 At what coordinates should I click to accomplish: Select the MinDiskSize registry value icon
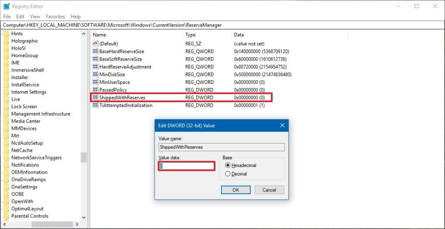[x=96, y=75]
